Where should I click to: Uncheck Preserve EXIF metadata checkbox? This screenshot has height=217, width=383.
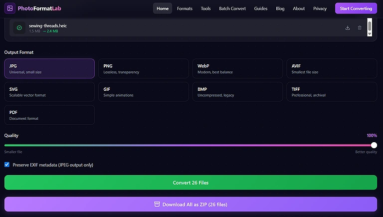[x=7, y=165]
